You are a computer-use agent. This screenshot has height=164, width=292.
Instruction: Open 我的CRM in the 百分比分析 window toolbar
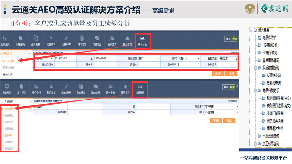coord(66,41)
